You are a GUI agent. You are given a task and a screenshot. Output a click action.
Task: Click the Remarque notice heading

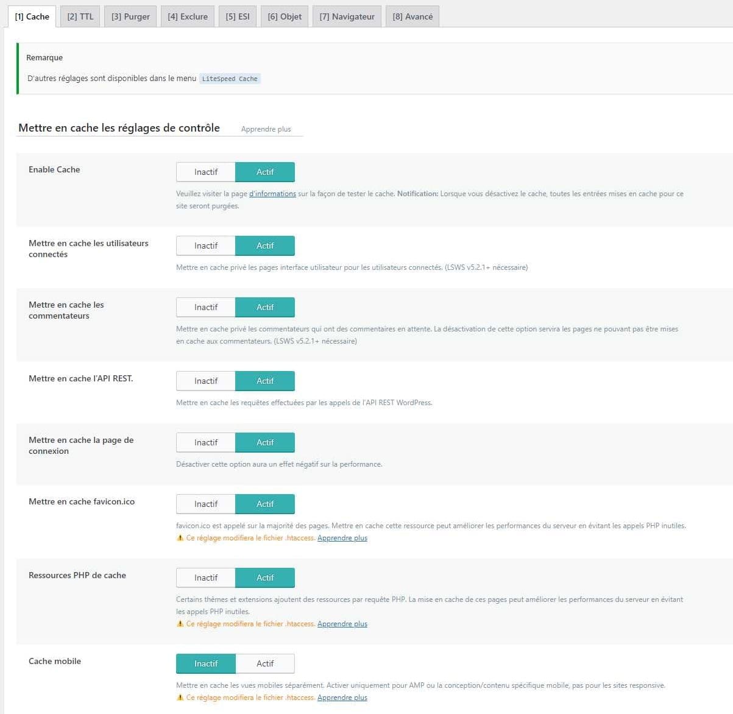pyautogui.click(x=44, y=58)
